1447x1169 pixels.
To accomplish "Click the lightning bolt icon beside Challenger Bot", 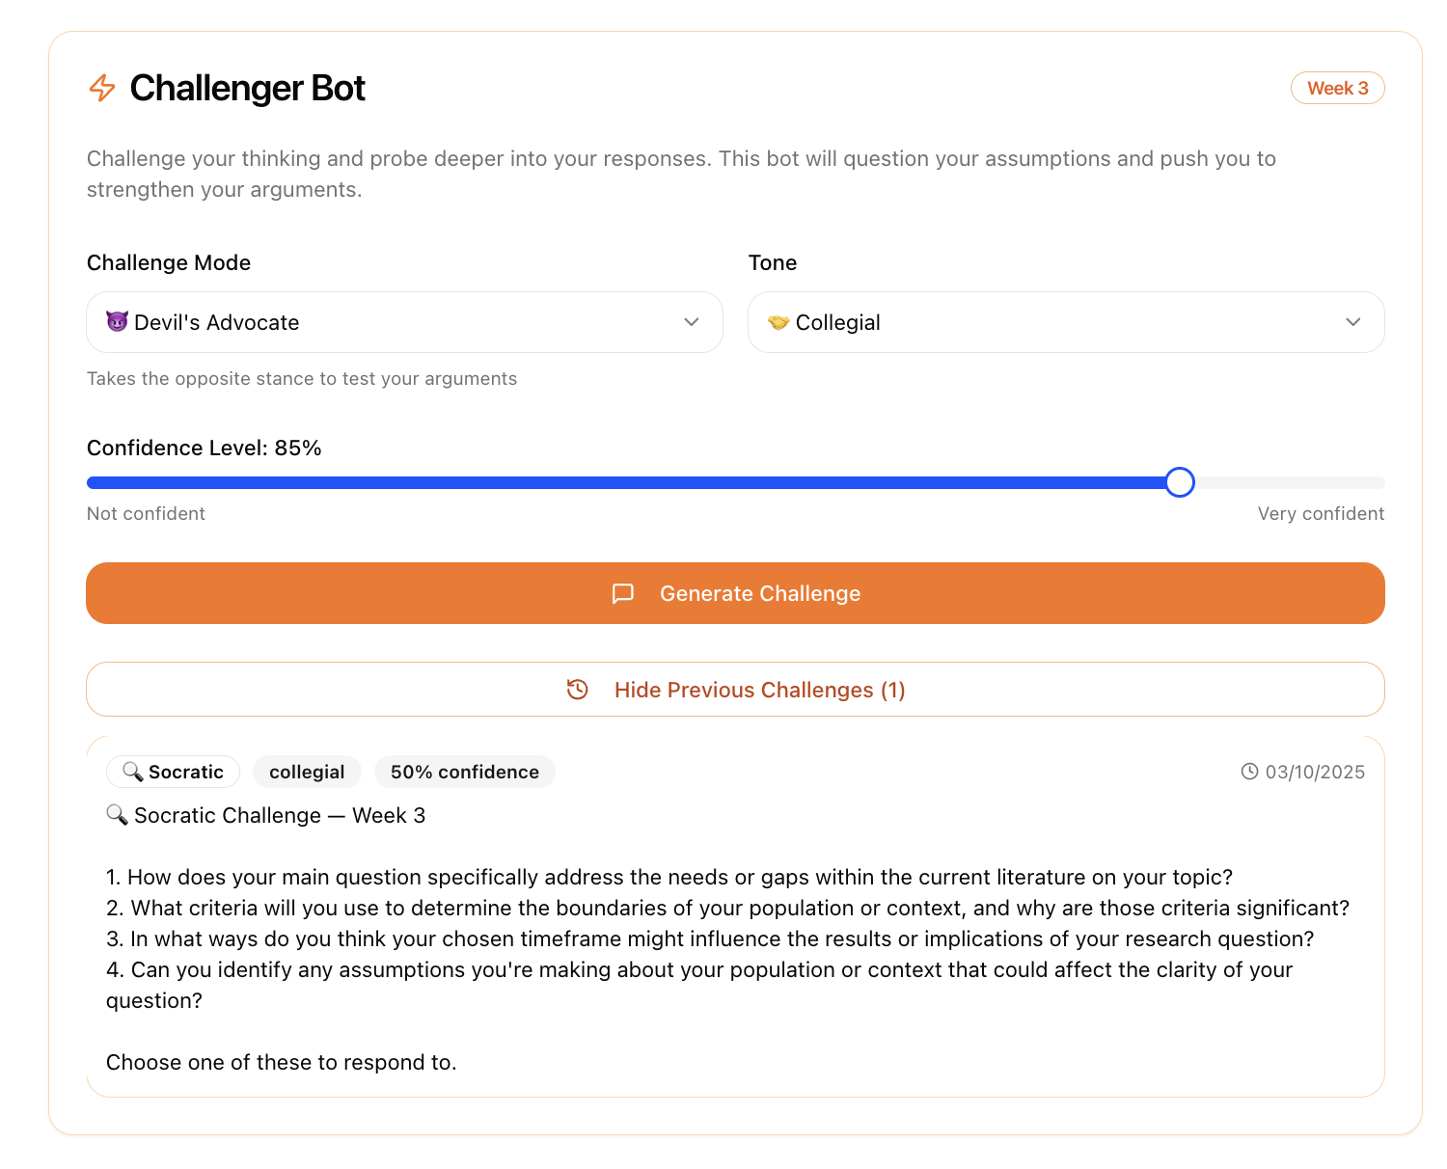I will point(102,88).
